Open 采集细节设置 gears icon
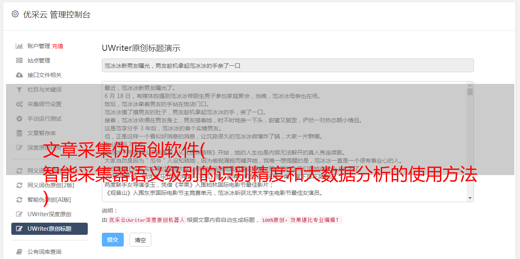 (19, 104)
